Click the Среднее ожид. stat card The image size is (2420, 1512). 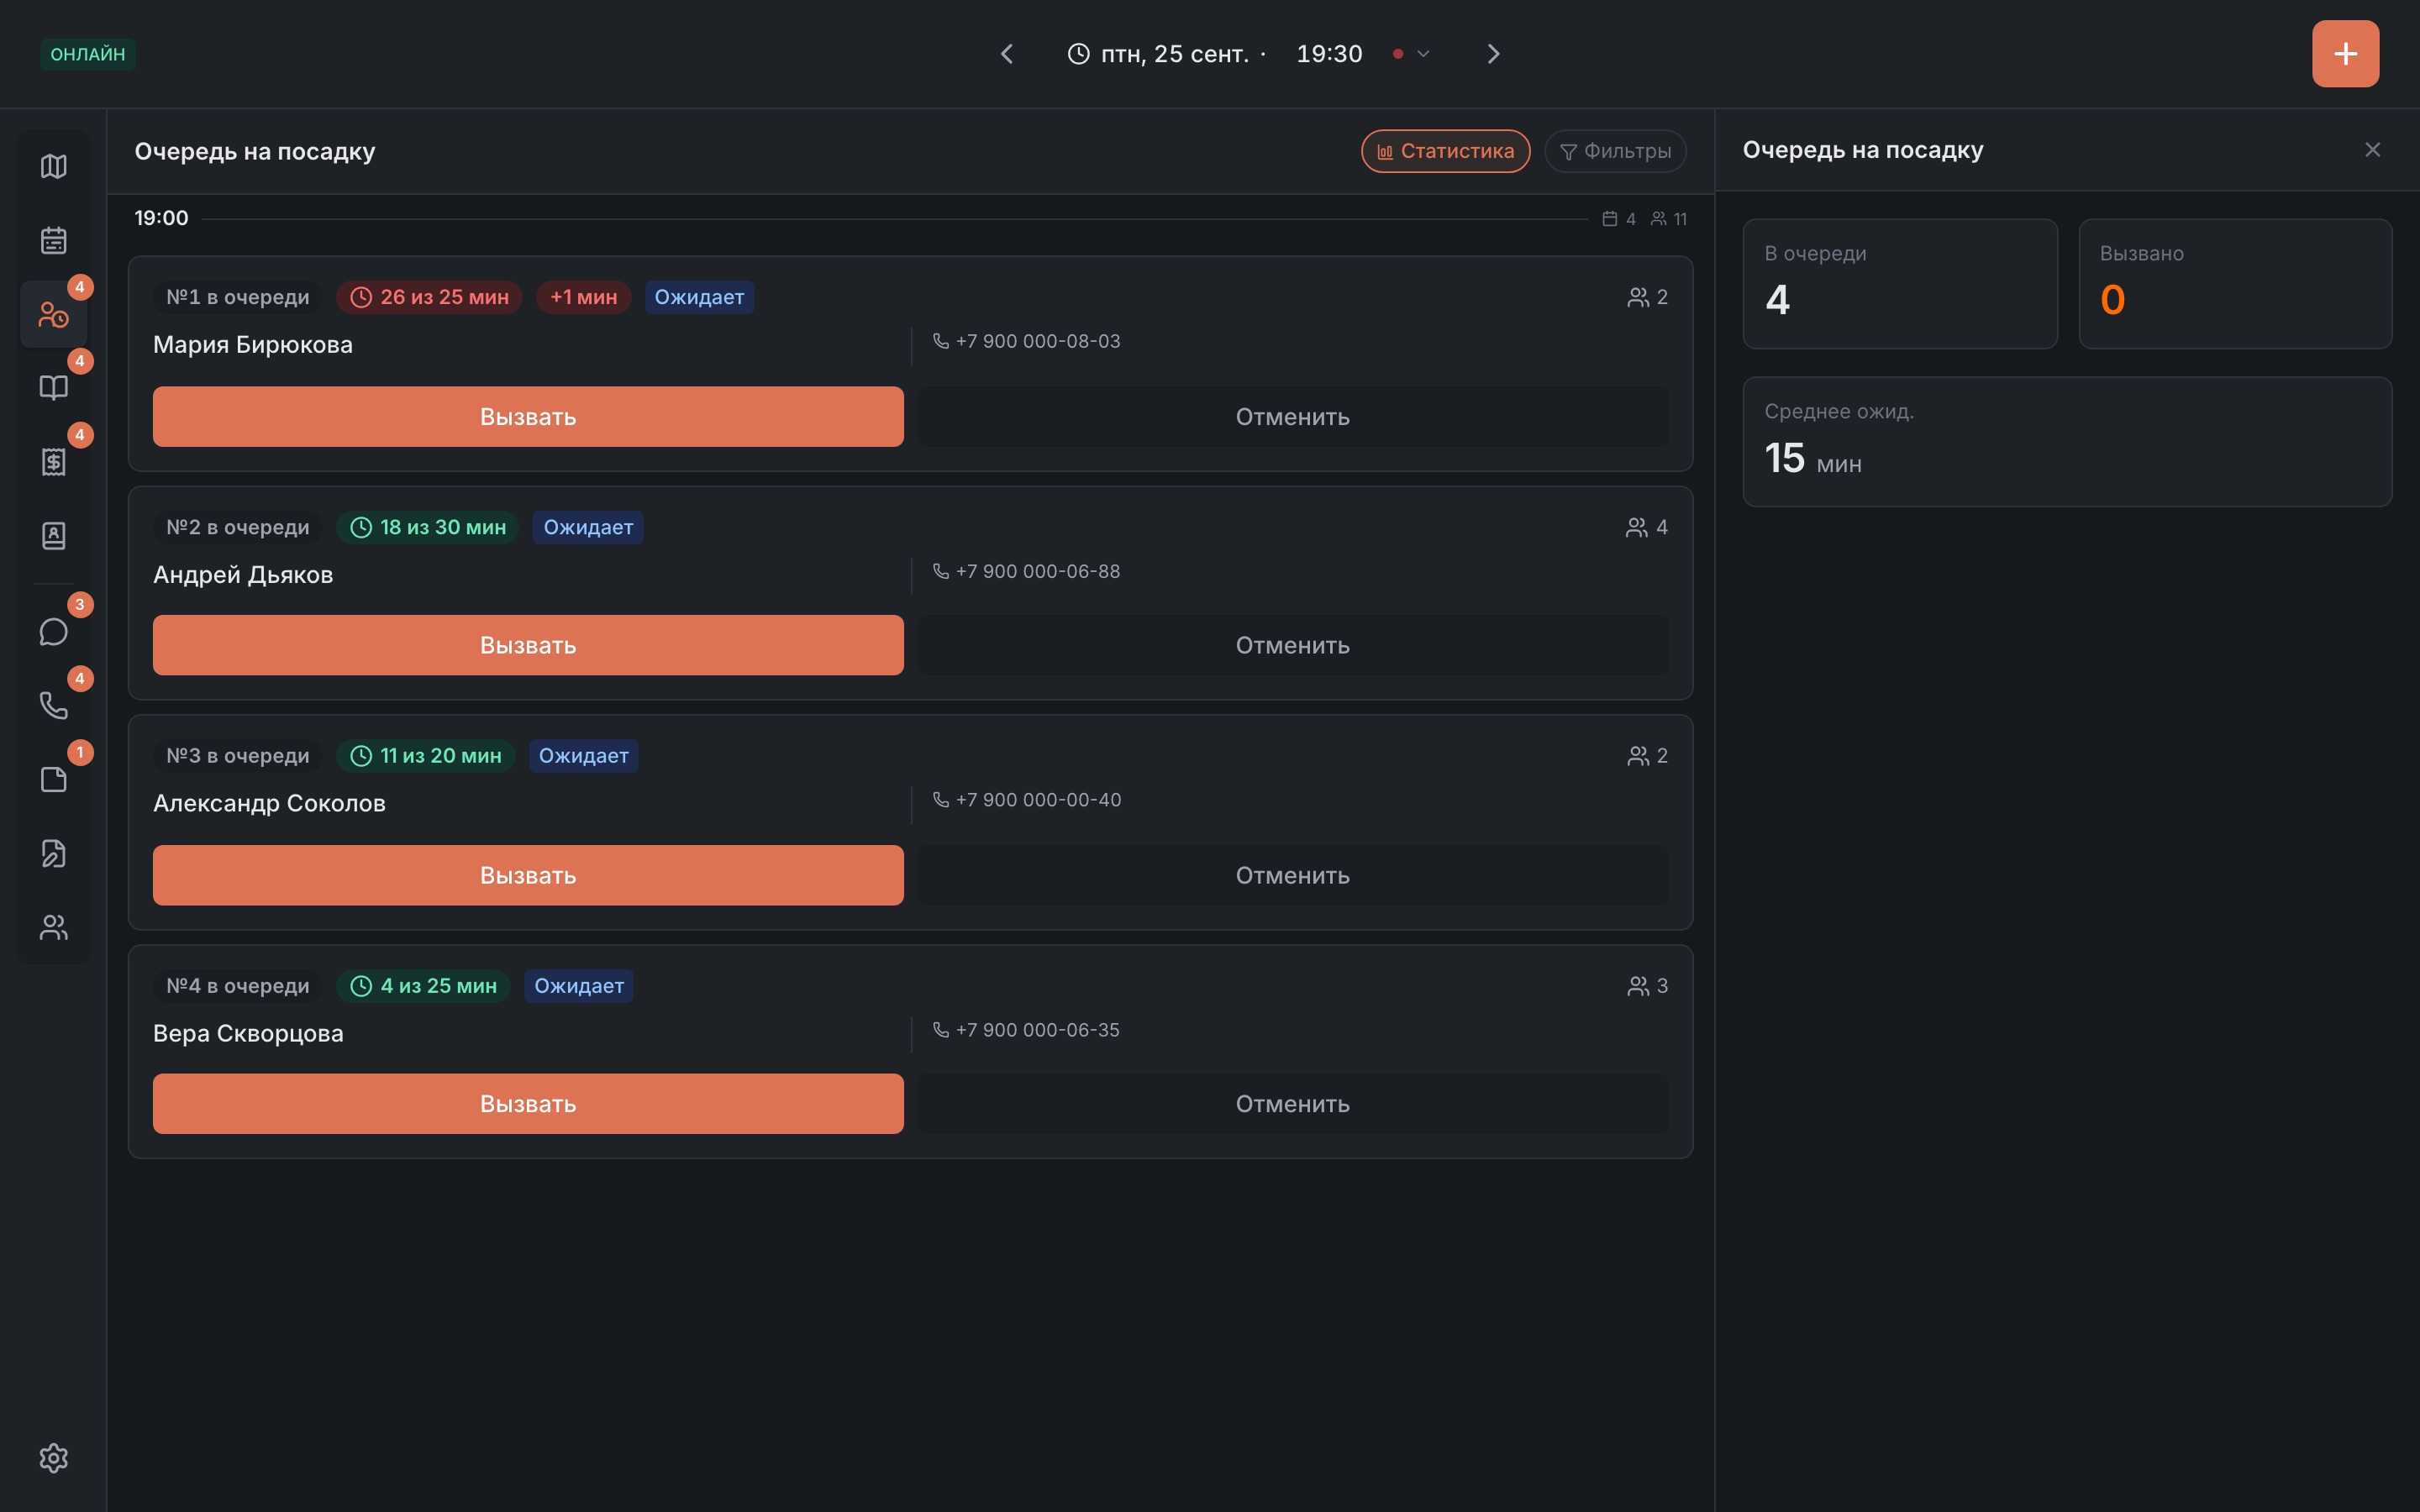pyautogui.click(x=2067, y=442)
